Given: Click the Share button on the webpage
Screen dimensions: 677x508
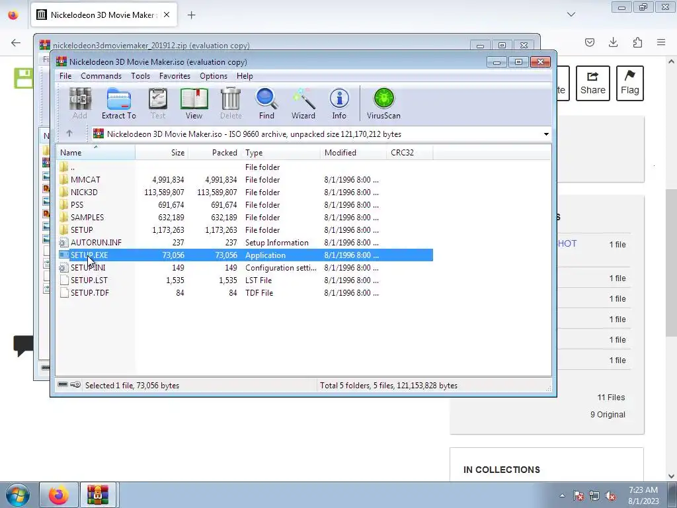Looking at the screenshot, I should (593, 83).
